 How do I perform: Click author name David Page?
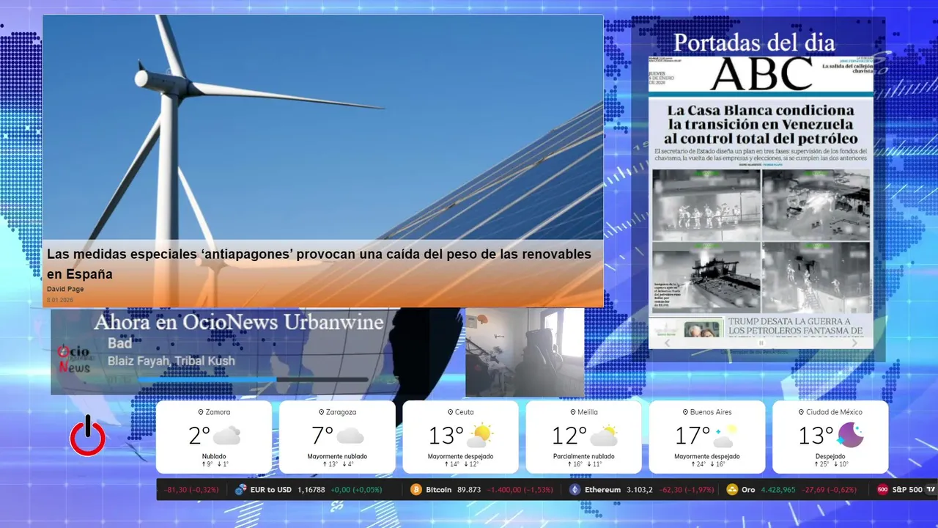pyautogui.click(x=65, y=289)
